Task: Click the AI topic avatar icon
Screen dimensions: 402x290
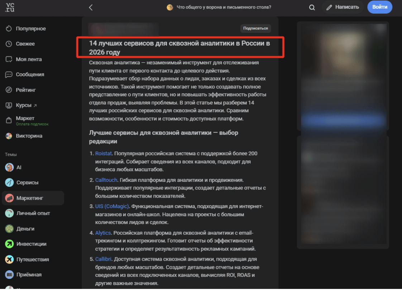Action: coord(9,167)
